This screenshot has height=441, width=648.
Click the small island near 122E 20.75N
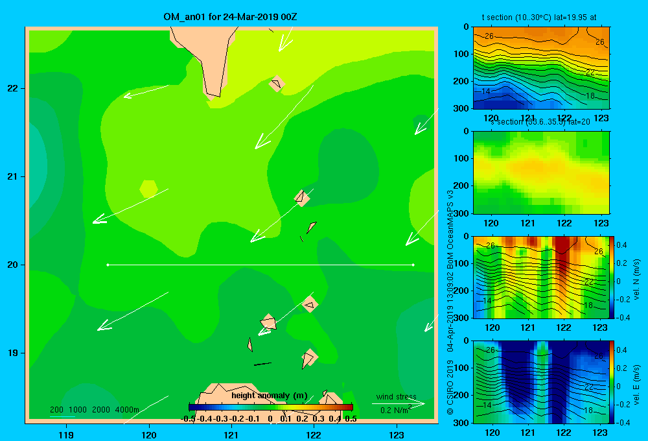(302, 198)
